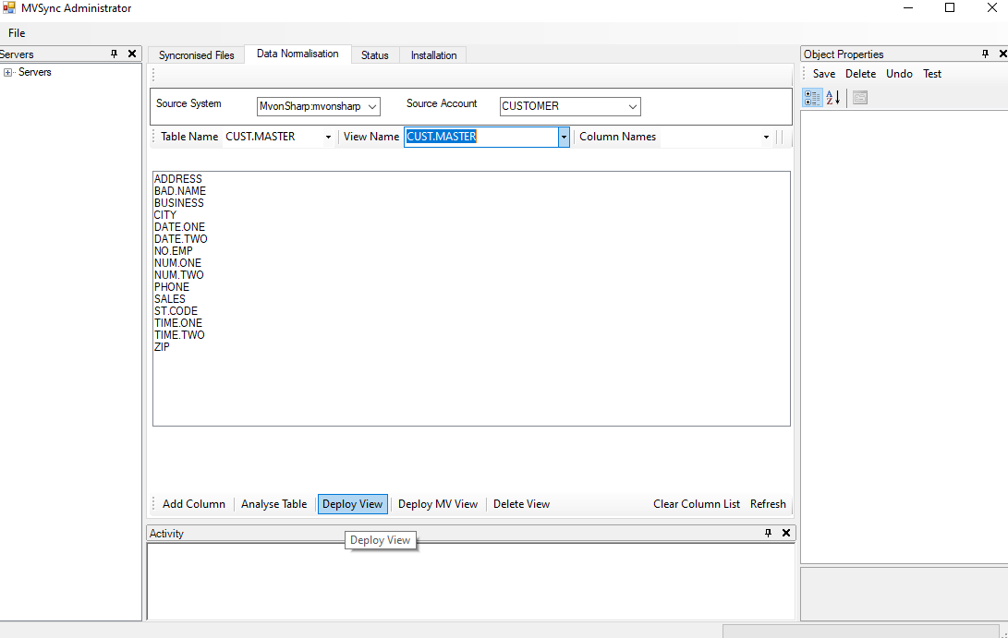This screenshot has width=1008, height=638.
Task: Open the Property Pages icon
Action: [x=860, y=98]
